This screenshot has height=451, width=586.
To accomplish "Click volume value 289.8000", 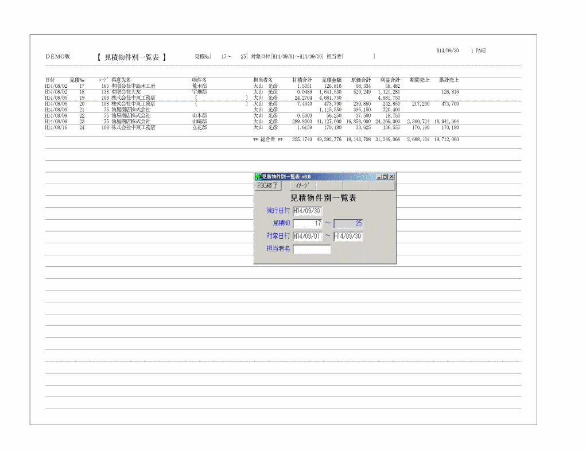I will pos(302,122).
